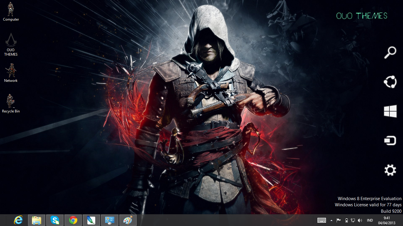Open the Settings charm gear
The image size is (403, 226).
[390, 170]
